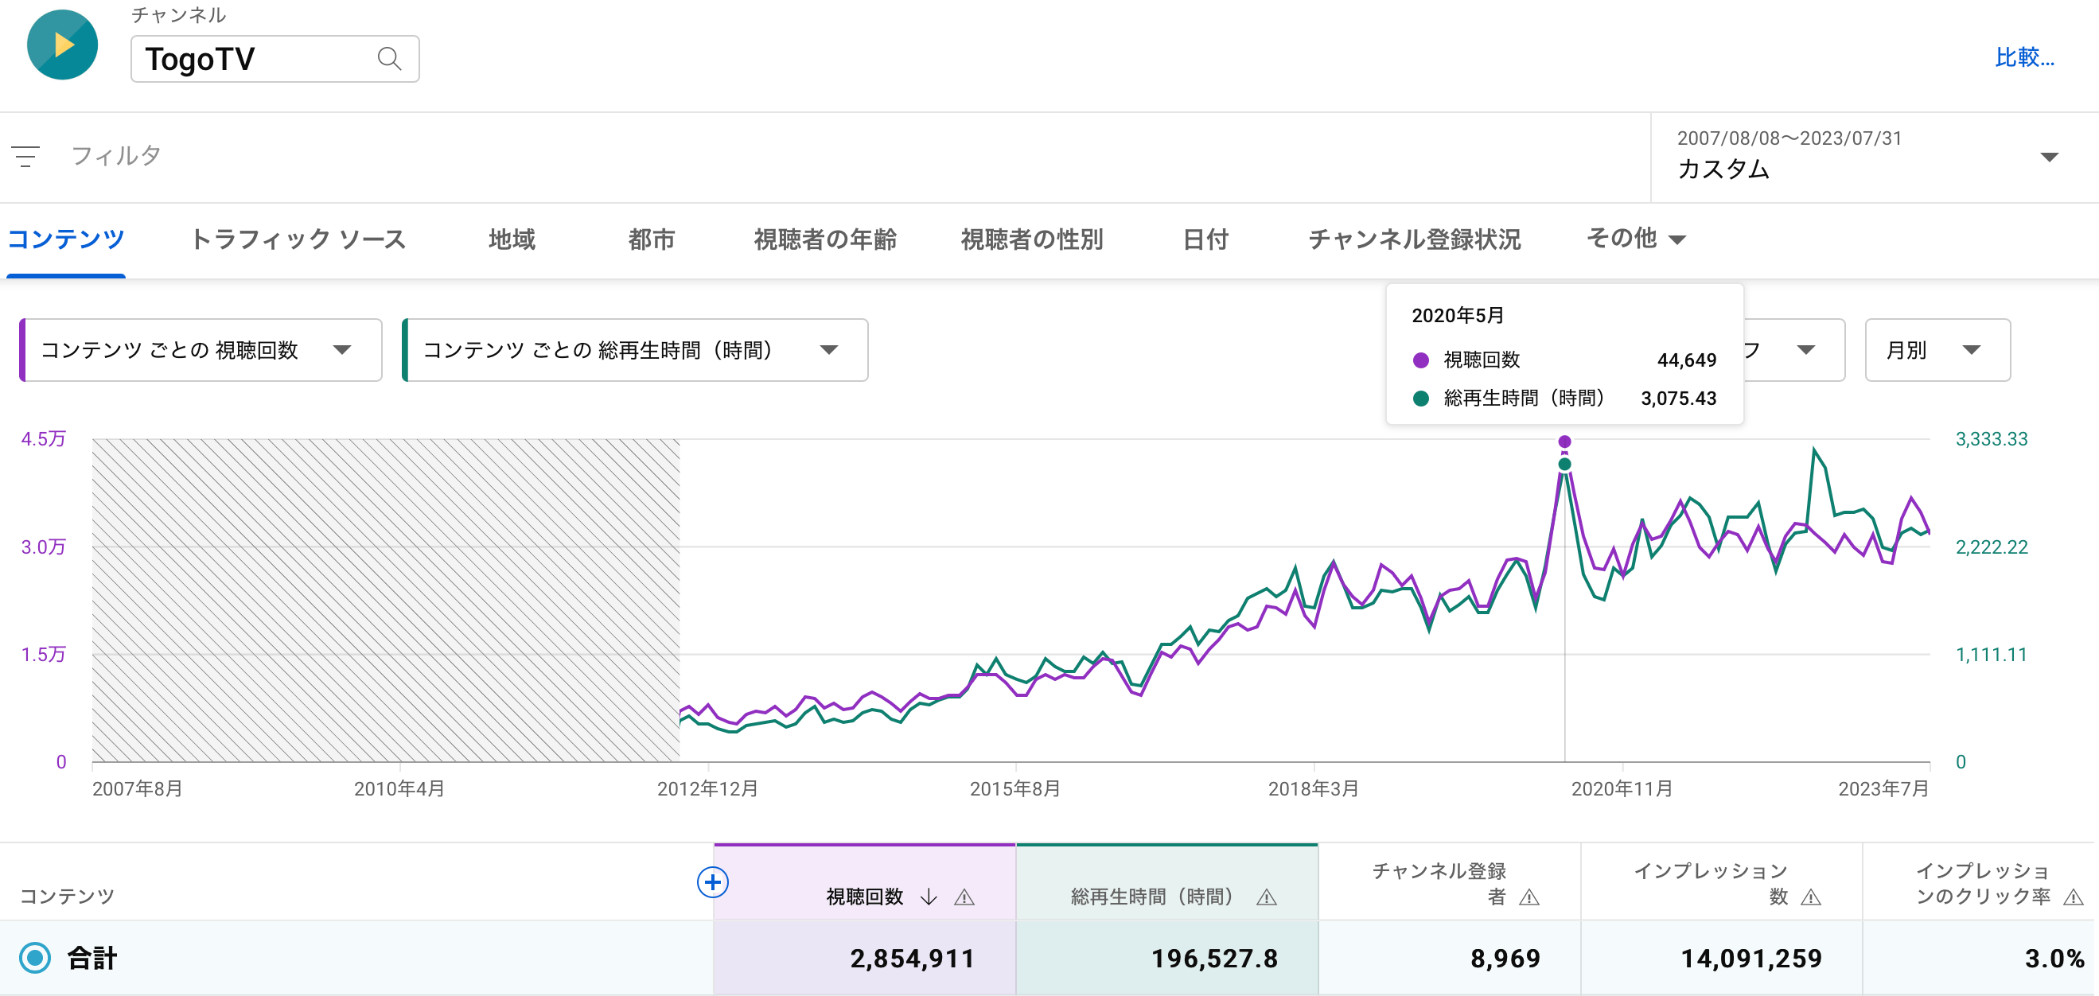Image resolution: width=2099 pixels, height=996 pixels.
Task: Click the 比較... link
Action: (x=2024, y=57)
